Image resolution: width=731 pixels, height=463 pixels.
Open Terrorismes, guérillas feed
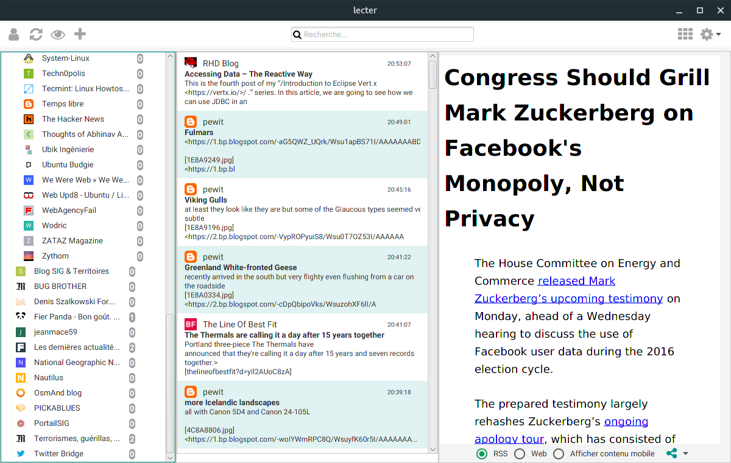click(76, 439)
